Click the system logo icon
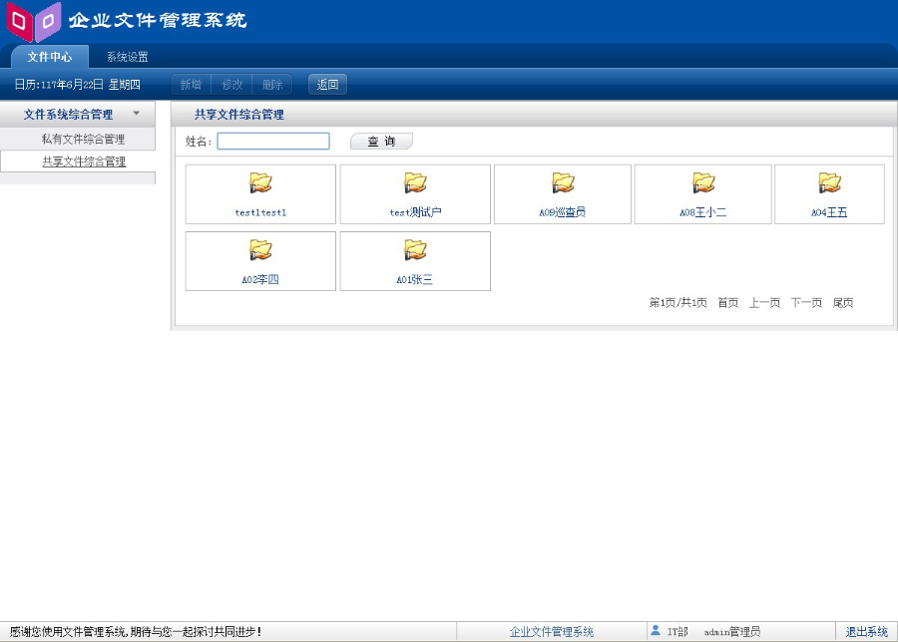 tap(34, 20)
